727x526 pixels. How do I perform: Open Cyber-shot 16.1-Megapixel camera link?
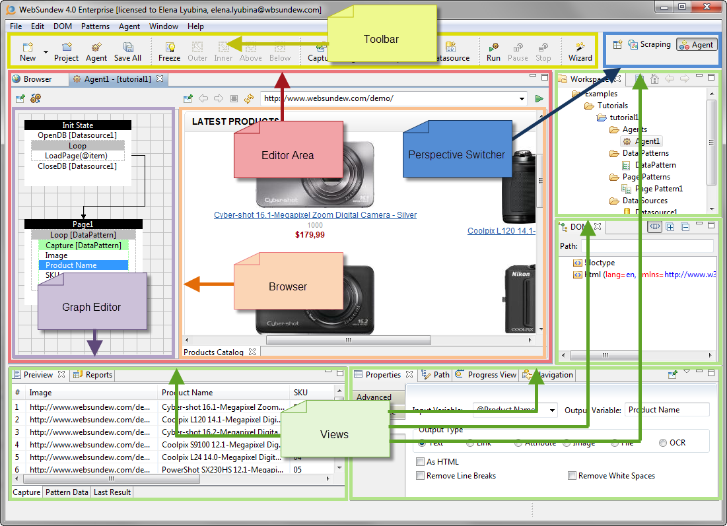click(315, 215)
